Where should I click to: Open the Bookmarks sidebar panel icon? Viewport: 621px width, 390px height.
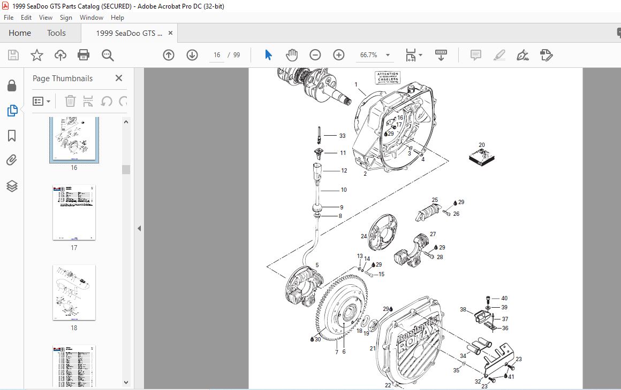(12, 136)
